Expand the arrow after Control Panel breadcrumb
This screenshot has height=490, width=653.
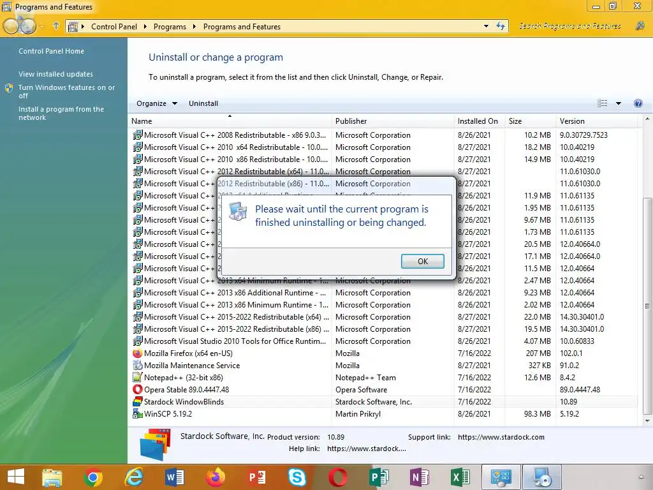tap(145, 27)
